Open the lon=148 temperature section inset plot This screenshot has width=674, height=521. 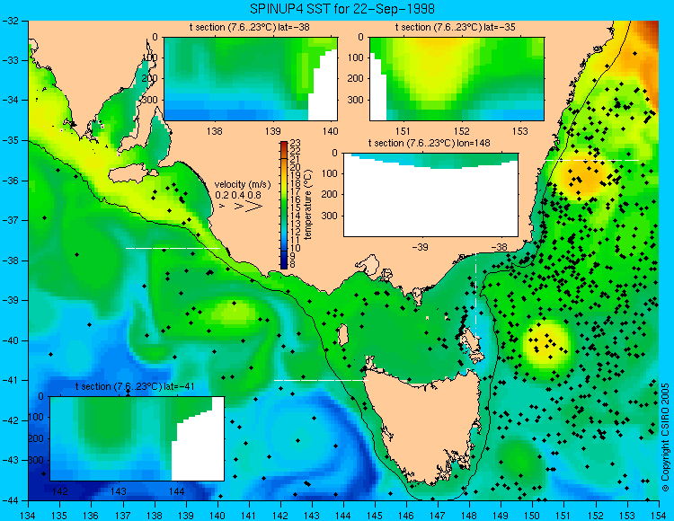pos(430,195)
